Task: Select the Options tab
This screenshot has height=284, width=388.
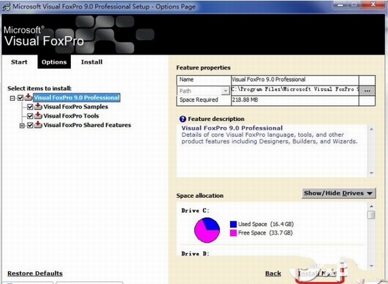Action: coord(54,61)
